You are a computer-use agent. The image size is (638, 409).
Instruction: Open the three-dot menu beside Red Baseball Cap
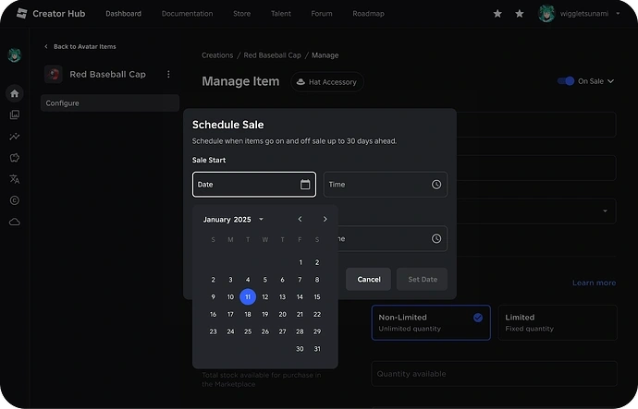[168, 75]
